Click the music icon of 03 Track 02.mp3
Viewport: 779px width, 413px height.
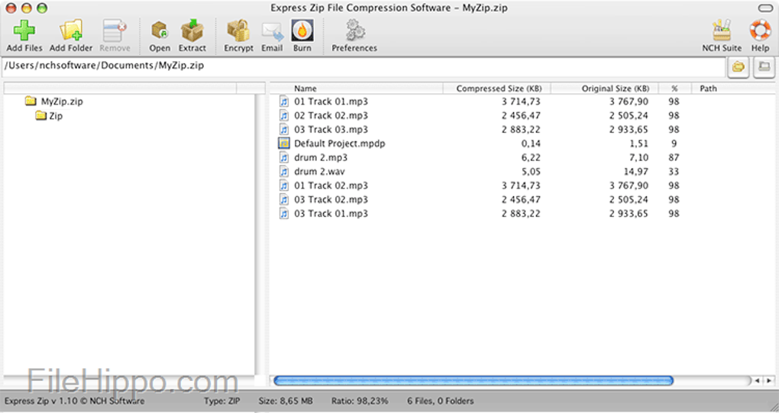(283, 199)
